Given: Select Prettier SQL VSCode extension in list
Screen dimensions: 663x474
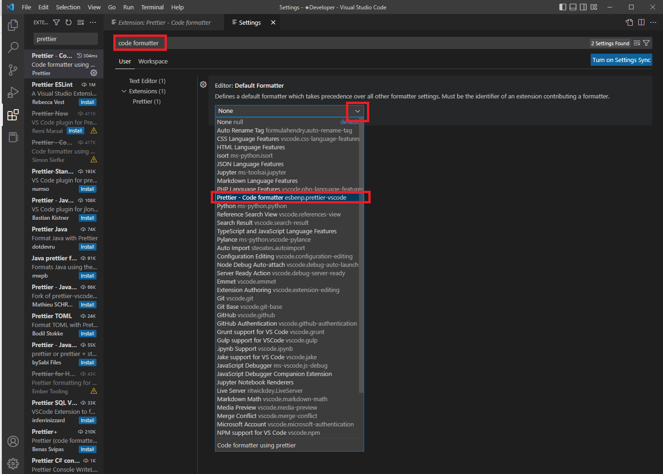Looking at the screenshot, I should pos(64,411).
